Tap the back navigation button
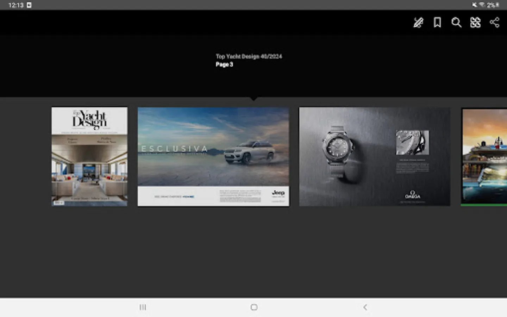 pyautogui.click(x=365, y=307)
